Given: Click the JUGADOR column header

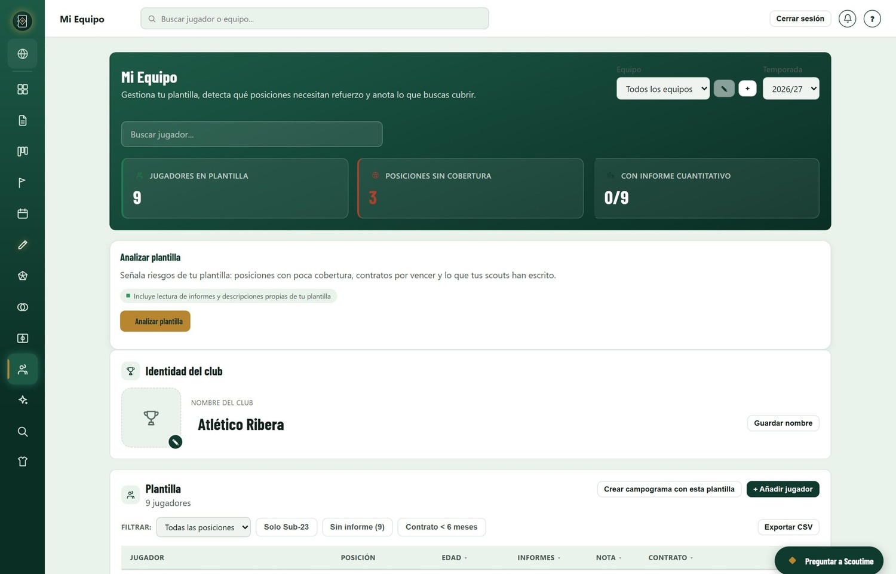Looking at the screenshot, I should tap(147, 557).
